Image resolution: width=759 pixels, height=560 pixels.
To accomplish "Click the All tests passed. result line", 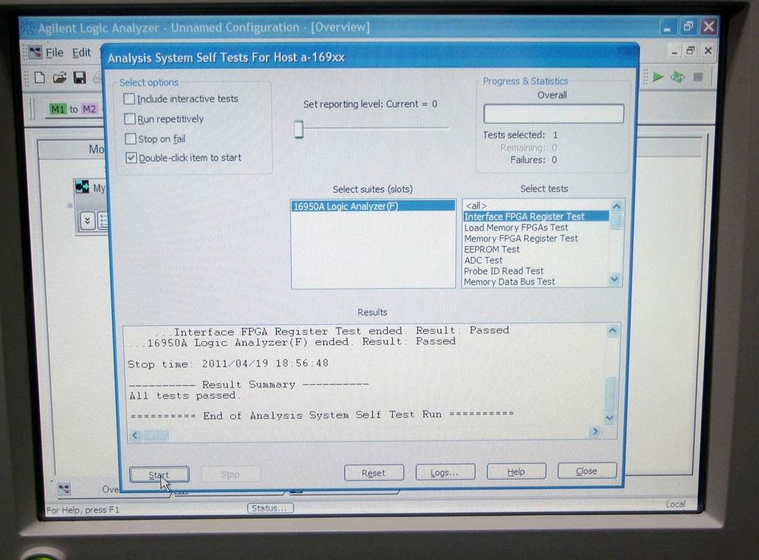I will coord(185,396).
